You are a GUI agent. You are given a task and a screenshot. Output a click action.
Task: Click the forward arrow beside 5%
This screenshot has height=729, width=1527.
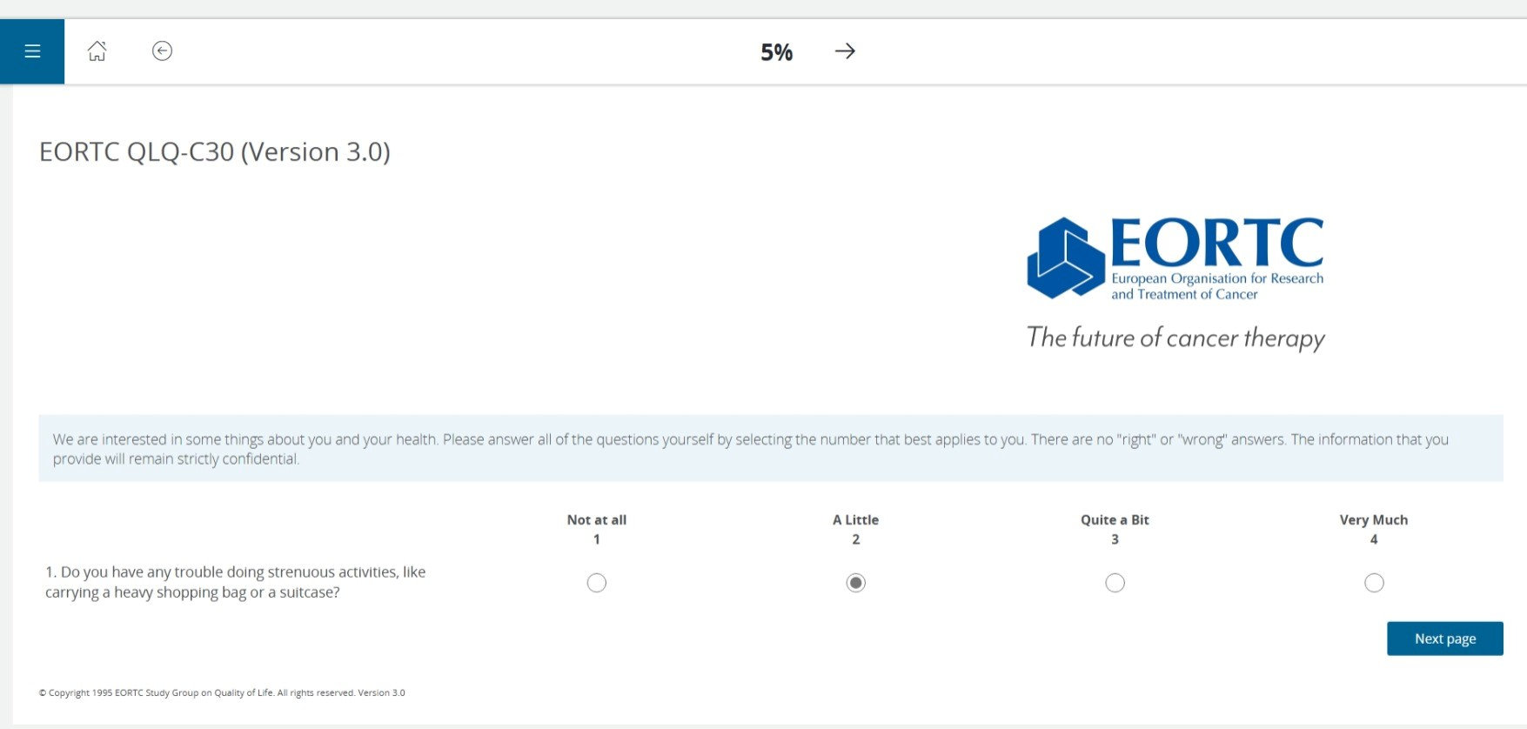pyautogui.click(x=845, y=51)
